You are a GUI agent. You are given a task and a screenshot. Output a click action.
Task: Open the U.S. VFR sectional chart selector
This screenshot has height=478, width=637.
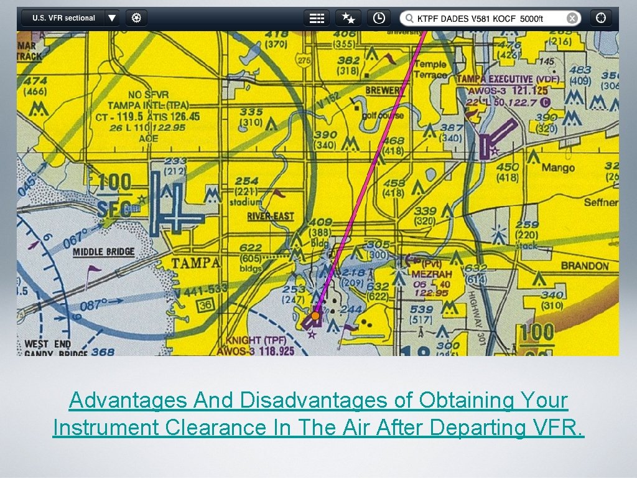[x=63, y=18]
